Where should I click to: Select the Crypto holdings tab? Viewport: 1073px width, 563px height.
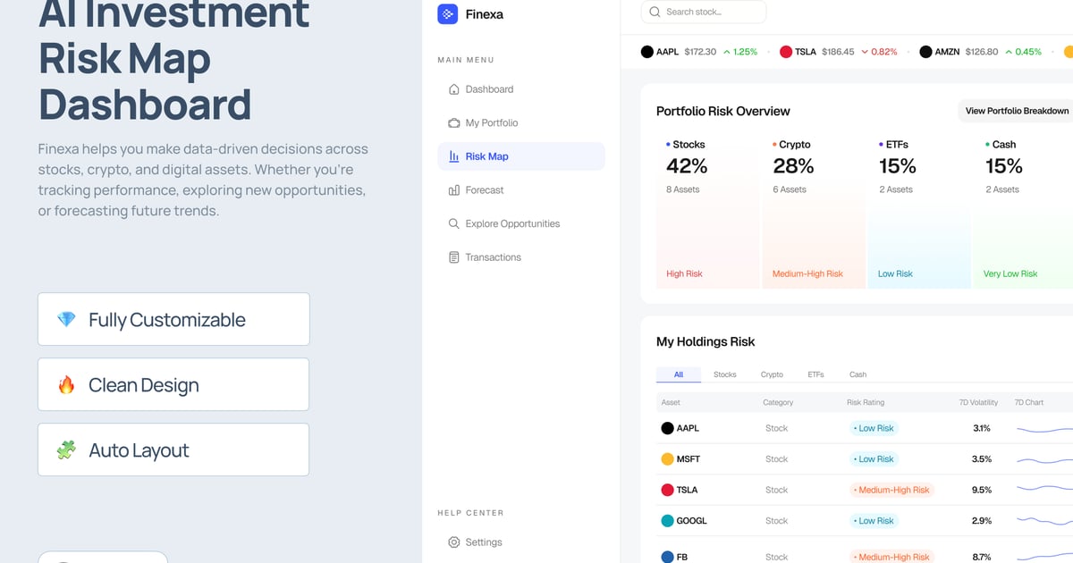click(x=772, y=374)
